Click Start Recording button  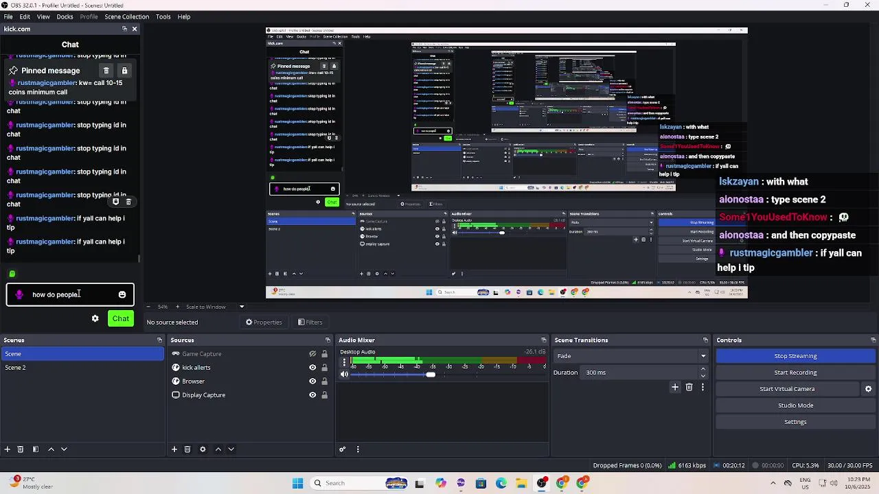click(x=795, y=373)
